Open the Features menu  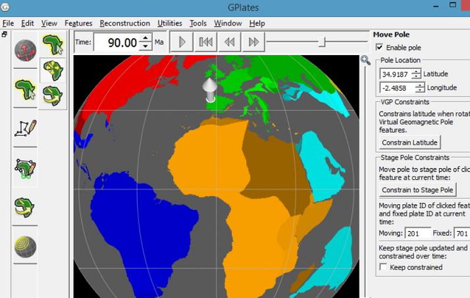(x=78, y=24)
